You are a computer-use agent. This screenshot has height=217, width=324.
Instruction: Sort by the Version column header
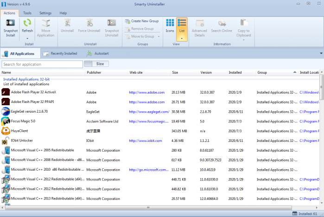point(213,72)
